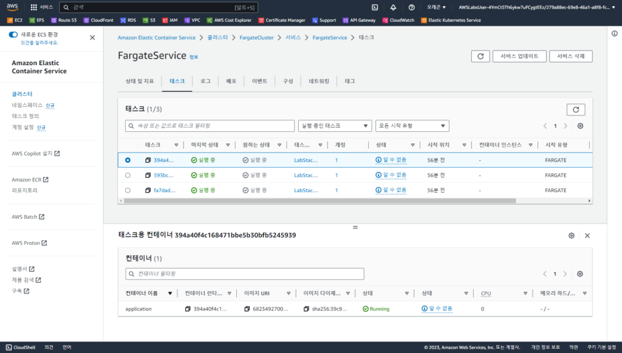Copy task ID 394a4

(148, 160)
